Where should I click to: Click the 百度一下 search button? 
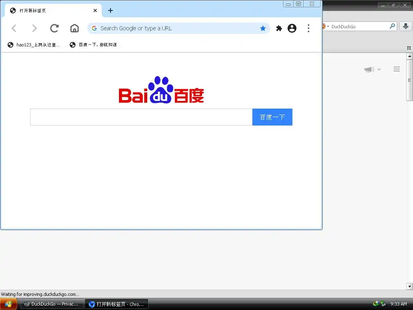[272, 117]
